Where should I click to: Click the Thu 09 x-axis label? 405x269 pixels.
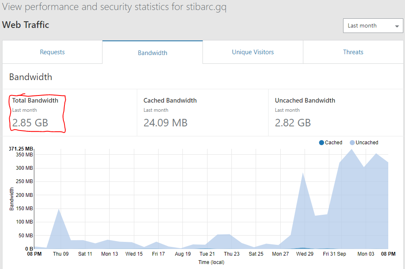pyautogui.click(x=61, y=254)
